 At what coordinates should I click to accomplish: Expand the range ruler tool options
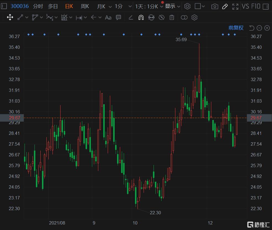click(85, 17)
